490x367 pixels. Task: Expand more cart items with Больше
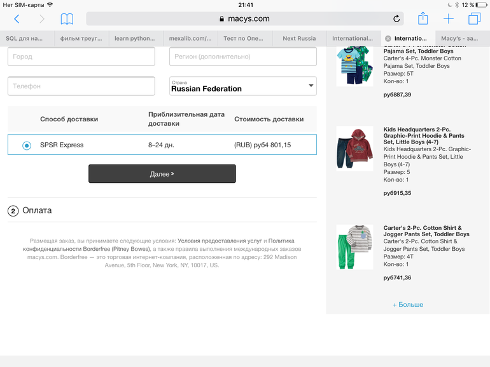408,305
